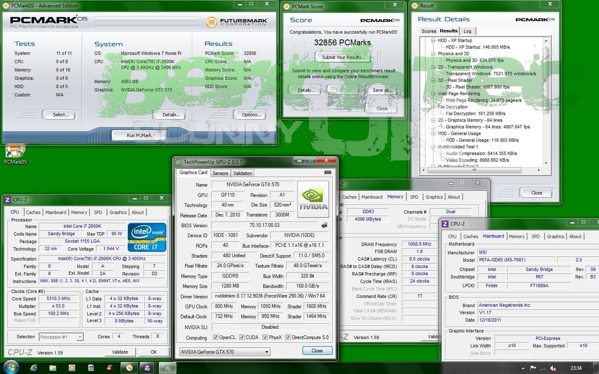Click the Result tree horizontal scrollbar thumb
This screenshot has width=599, height=374.
click(x=474, y=170)
